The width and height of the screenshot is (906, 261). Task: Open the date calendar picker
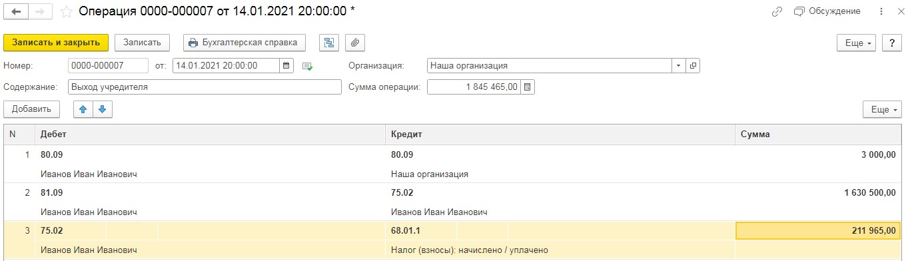tap(286, 66)
